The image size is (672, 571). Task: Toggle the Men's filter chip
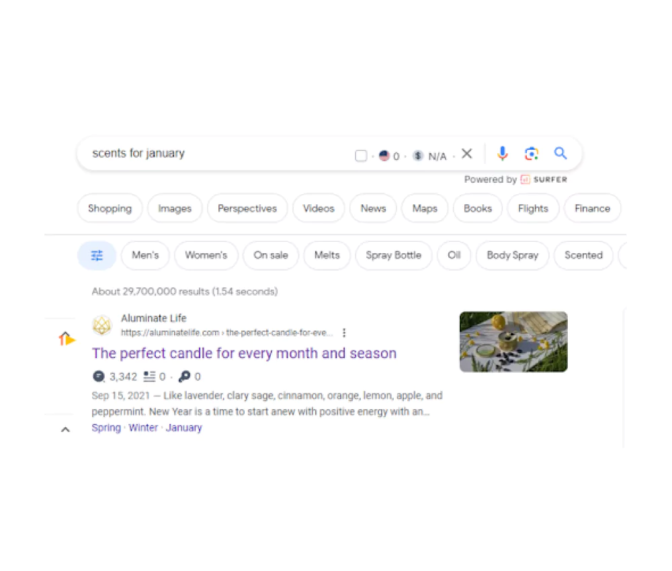tap(145, 256)
